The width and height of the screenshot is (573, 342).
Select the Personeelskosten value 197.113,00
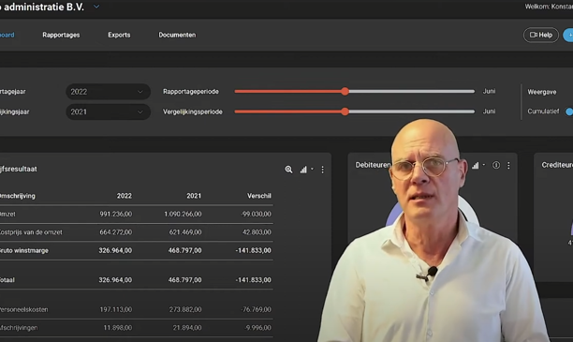(x=115, y=309)
